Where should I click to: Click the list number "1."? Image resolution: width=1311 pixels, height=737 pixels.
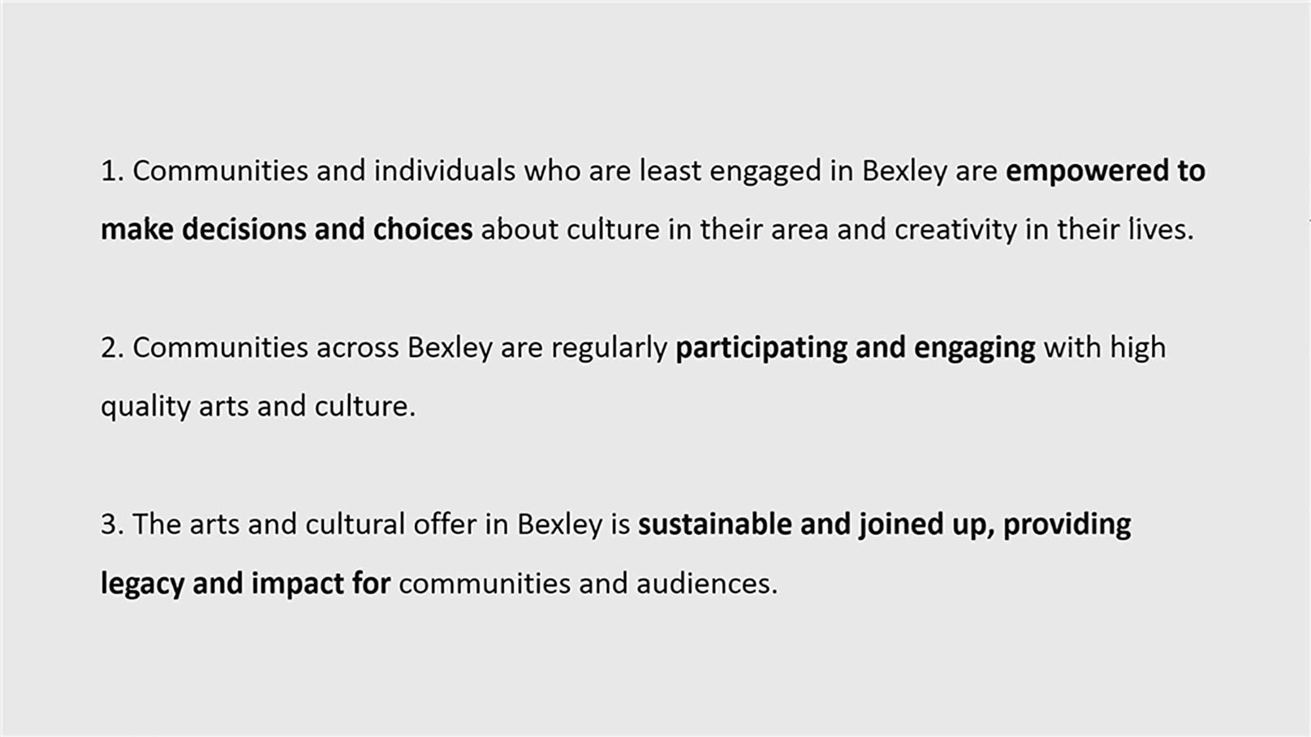112,172
